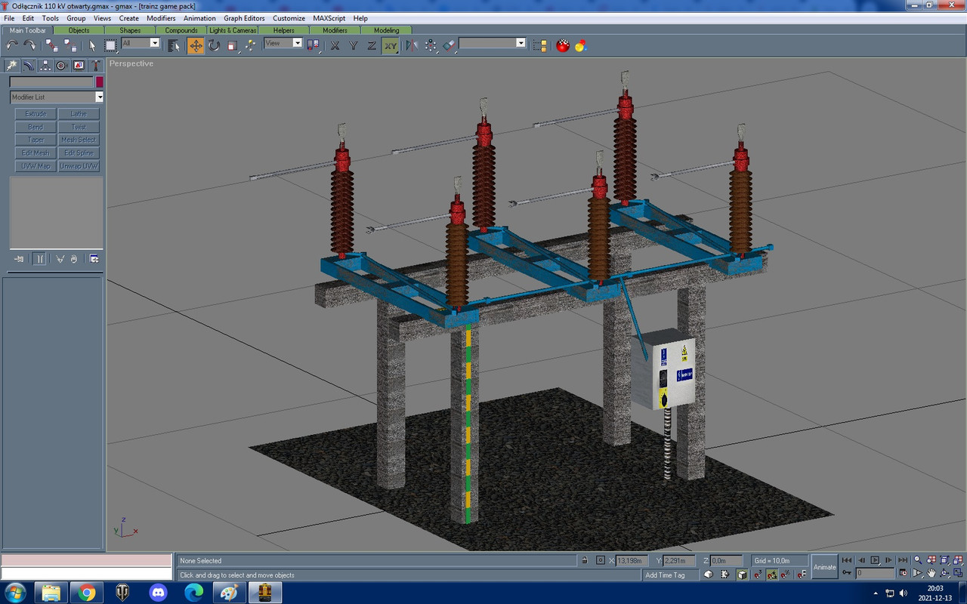967x604 pixels.
Task: Select the Pan hand viewport tool
Action: point(932,574)
